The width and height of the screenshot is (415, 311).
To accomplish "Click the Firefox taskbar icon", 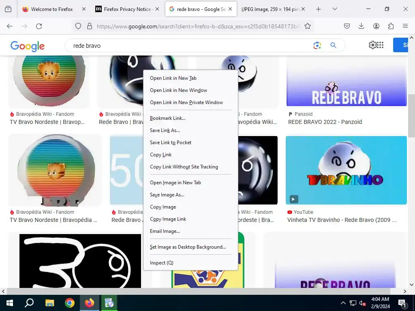I will point(90,303).
